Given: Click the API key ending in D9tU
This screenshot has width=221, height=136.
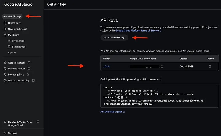Looking at the screenshot, I should pos(106,66).
